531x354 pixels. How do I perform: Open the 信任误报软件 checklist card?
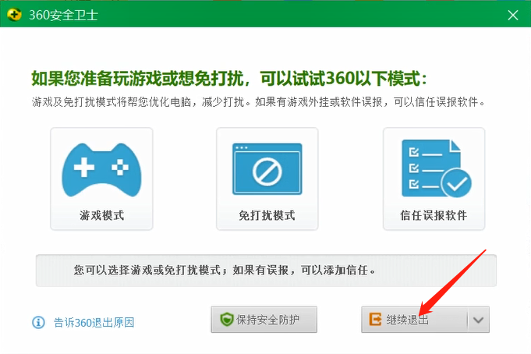(x=434, y=179)
